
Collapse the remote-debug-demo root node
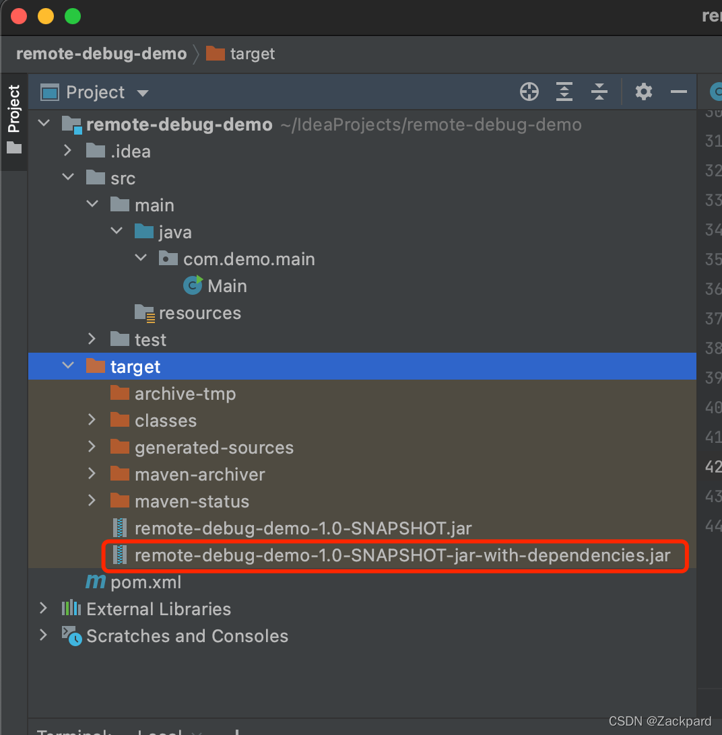click(x=44, y=124)
